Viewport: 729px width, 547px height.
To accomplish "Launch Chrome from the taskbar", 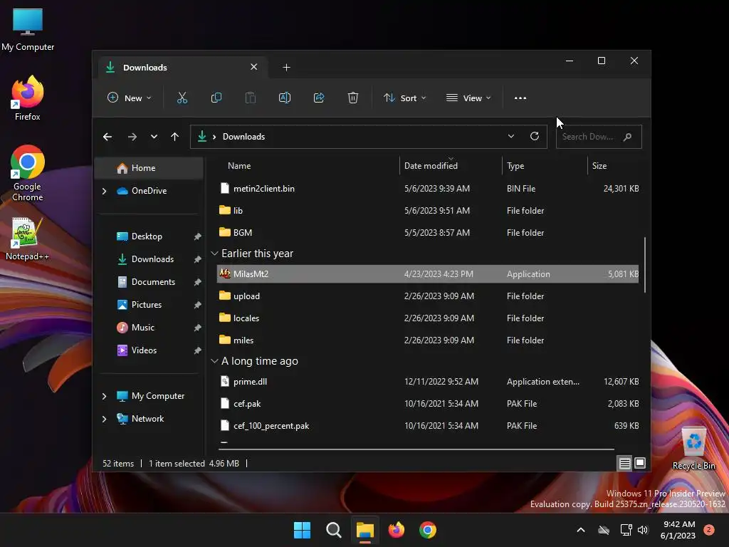I will 428,530.
